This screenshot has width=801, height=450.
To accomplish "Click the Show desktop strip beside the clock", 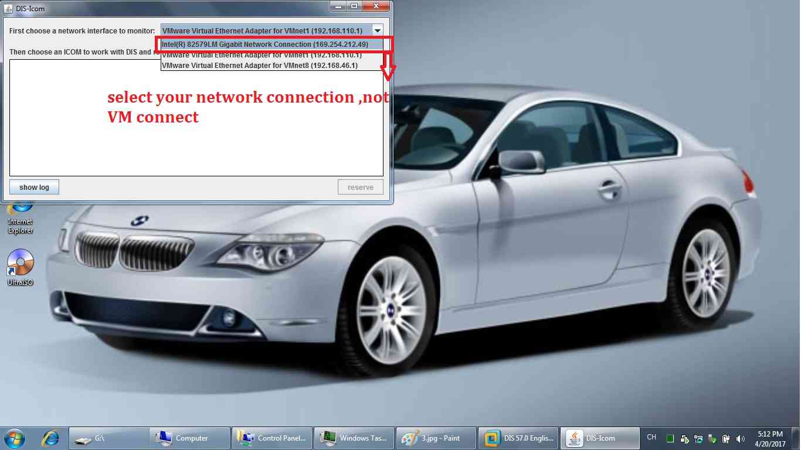I will 796,438.
